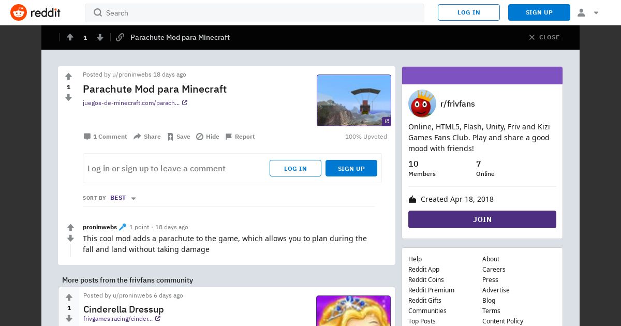Open the Reddit Gifts footer link
Image resolution: width=621 pixels, height=326 pixels.
(x=425, y=300)
